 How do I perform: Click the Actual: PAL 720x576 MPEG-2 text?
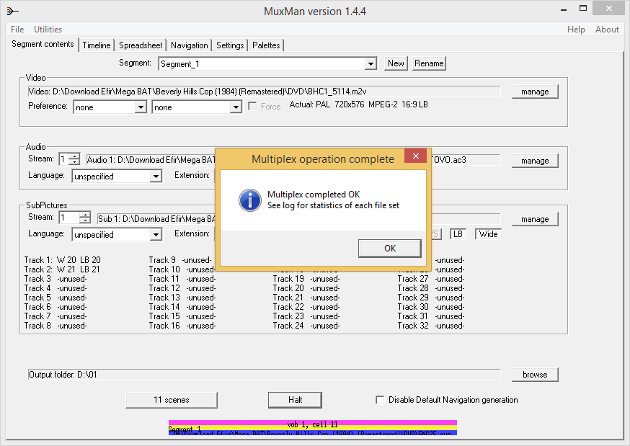pyautogui.click(x=358, y=104)
